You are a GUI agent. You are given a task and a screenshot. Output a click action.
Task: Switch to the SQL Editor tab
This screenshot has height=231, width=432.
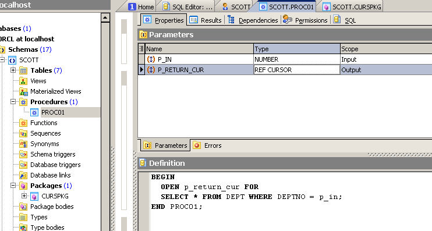click(187, 6)
